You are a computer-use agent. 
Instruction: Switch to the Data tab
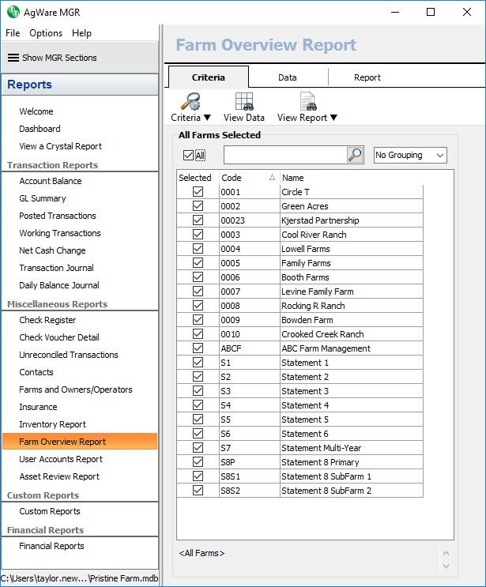287,77
